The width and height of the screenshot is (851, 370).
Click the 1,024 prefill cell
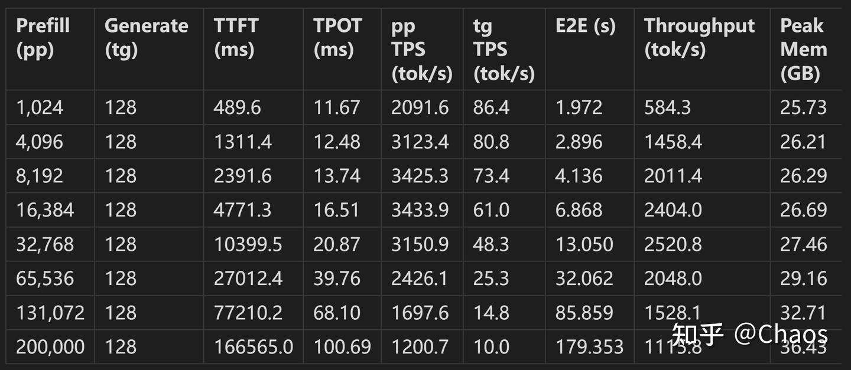pyautogui.click(x=40, y=108)
